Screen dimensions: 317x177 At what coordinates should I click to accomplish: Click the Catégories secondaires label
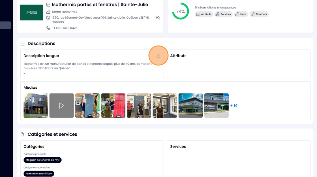(x=37, y=168)
